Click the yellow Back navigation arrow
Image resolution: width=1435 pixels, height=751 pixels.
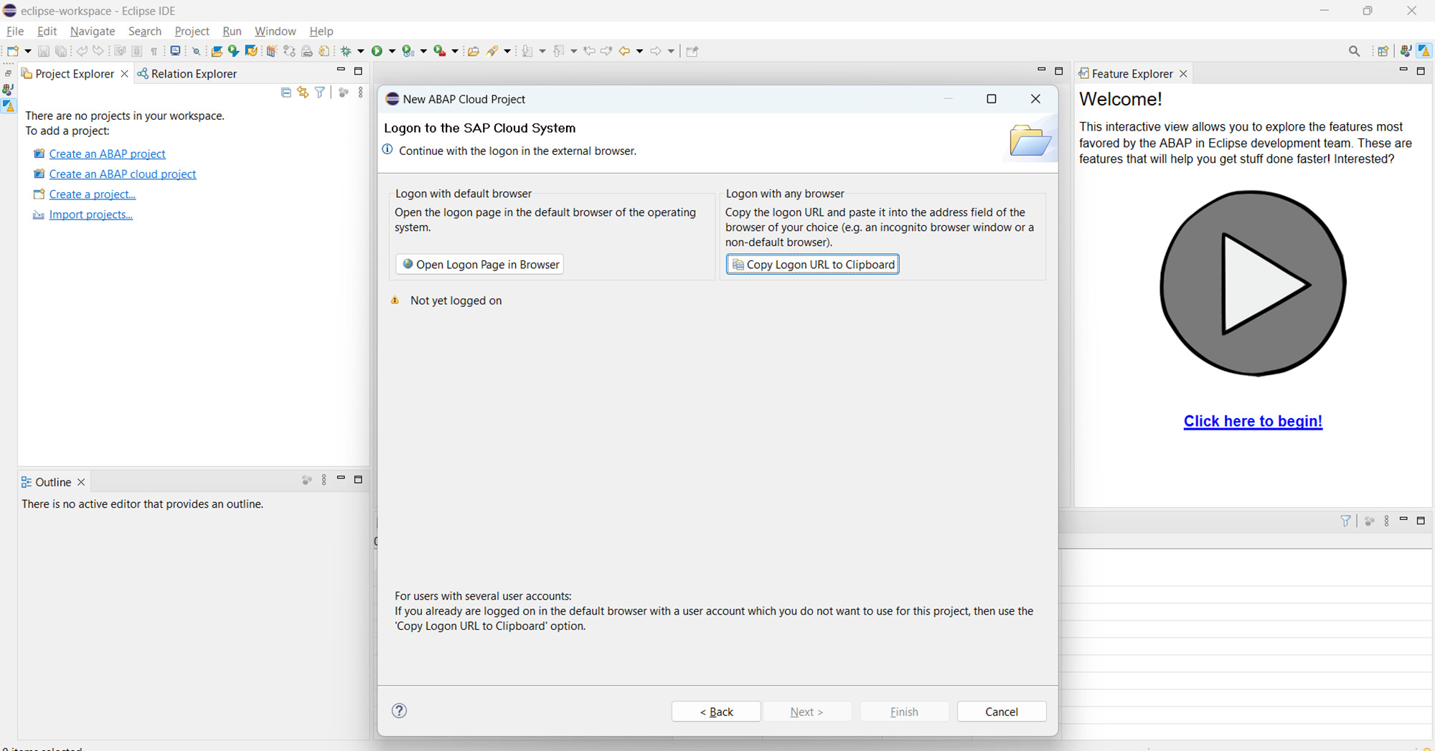coord(624,51)
